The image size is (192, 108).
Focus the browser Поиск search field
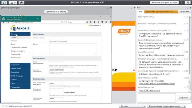pyautogui.click(x=75, y=22)
